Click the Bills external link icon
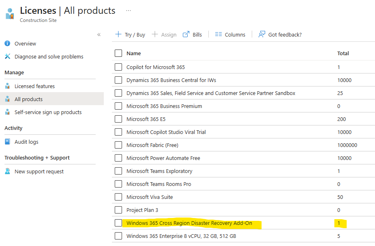 click(x=186, y=34)
